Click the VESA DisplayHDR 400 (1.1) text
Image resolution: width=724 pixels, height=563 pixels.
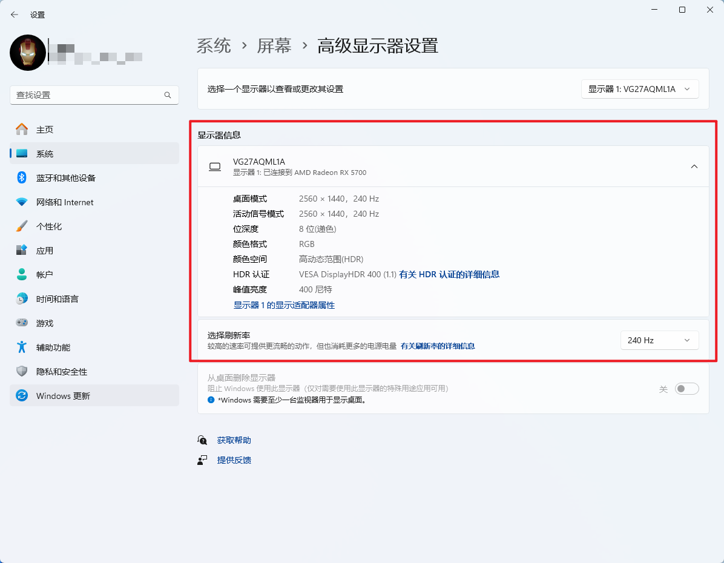(x=347, y=275)
